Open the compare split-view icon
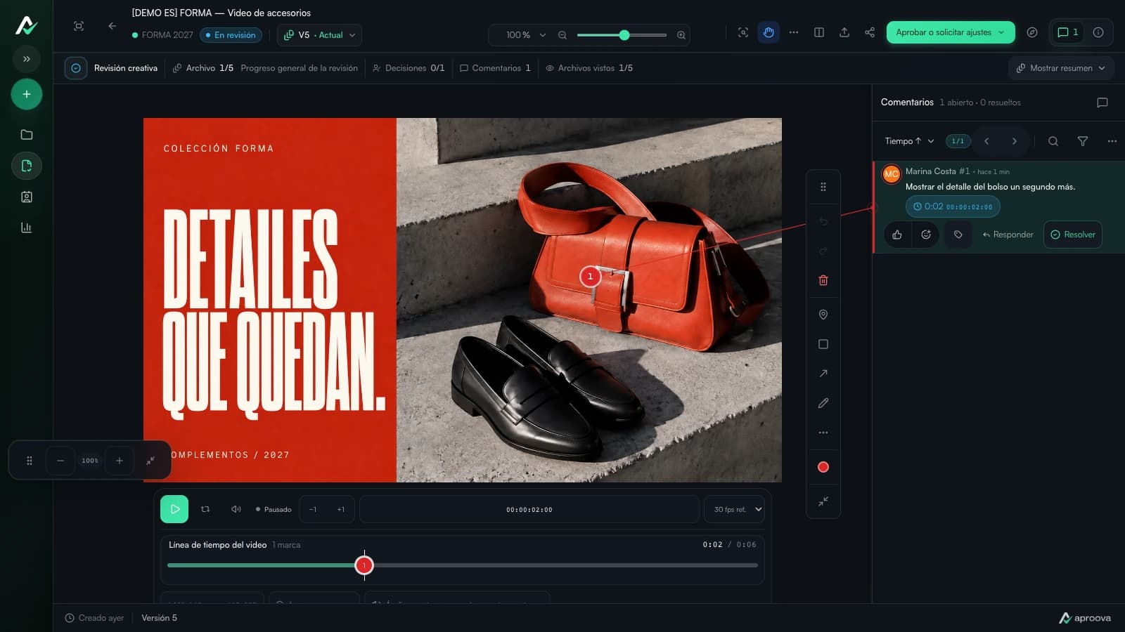Image resolution: width=1125 pixels, height=632 pixels. (819, 32)
